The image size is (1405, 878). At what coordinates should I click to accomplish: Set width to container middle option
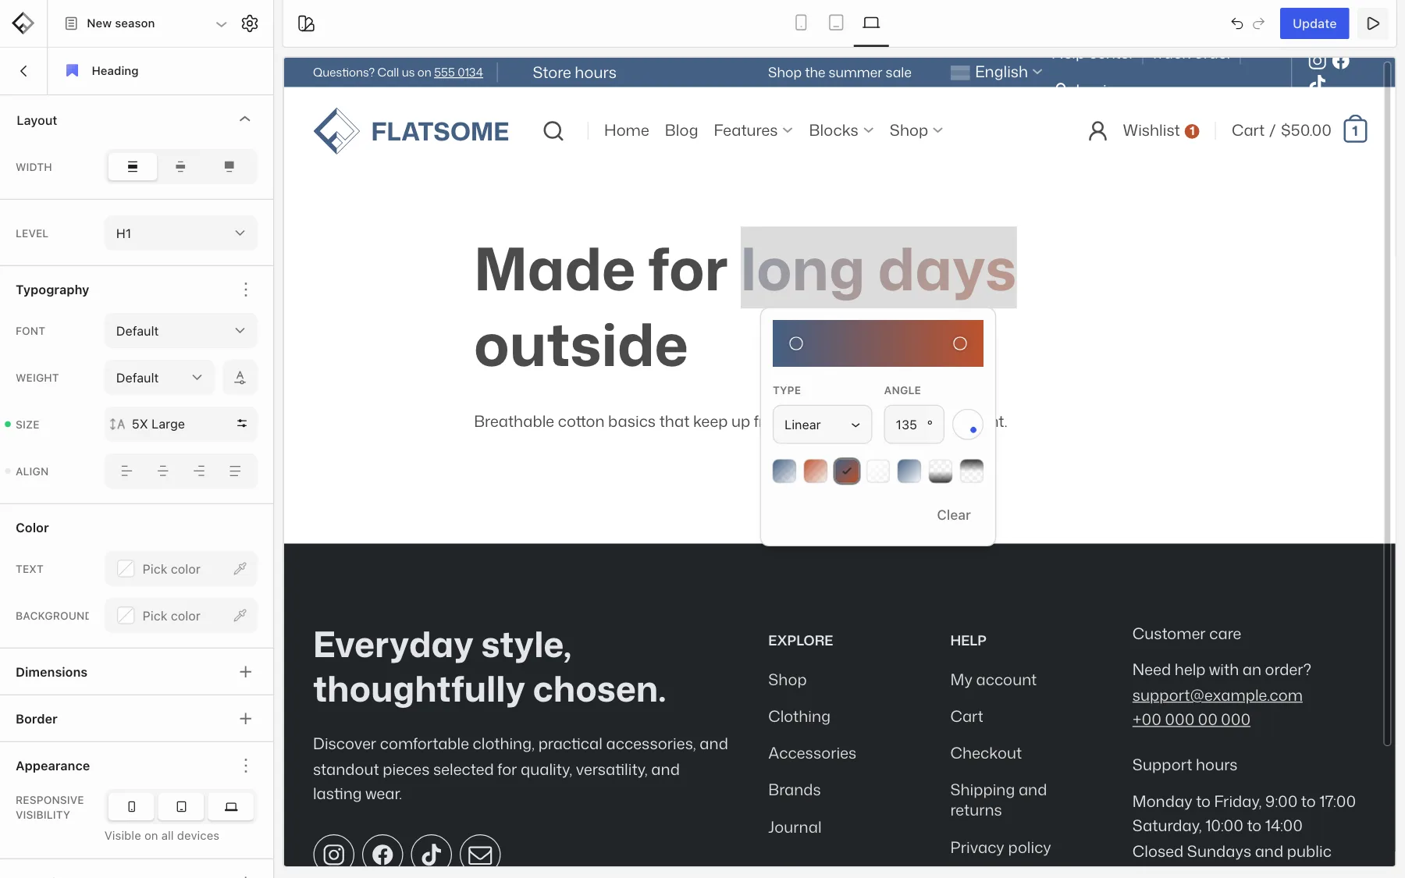180,166
